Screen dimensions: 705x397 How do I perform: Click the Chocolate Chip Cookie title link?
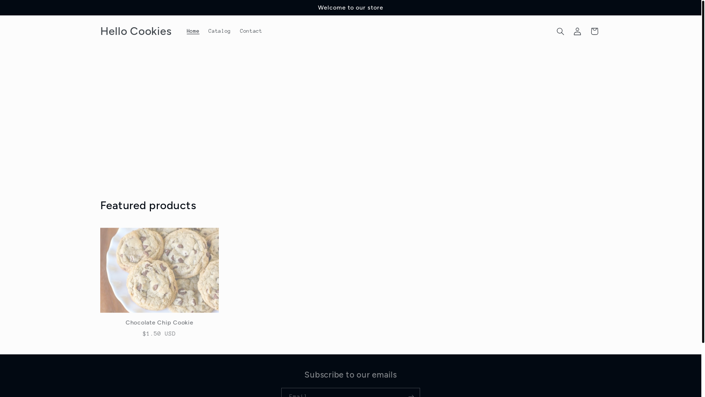coord(159,322)
